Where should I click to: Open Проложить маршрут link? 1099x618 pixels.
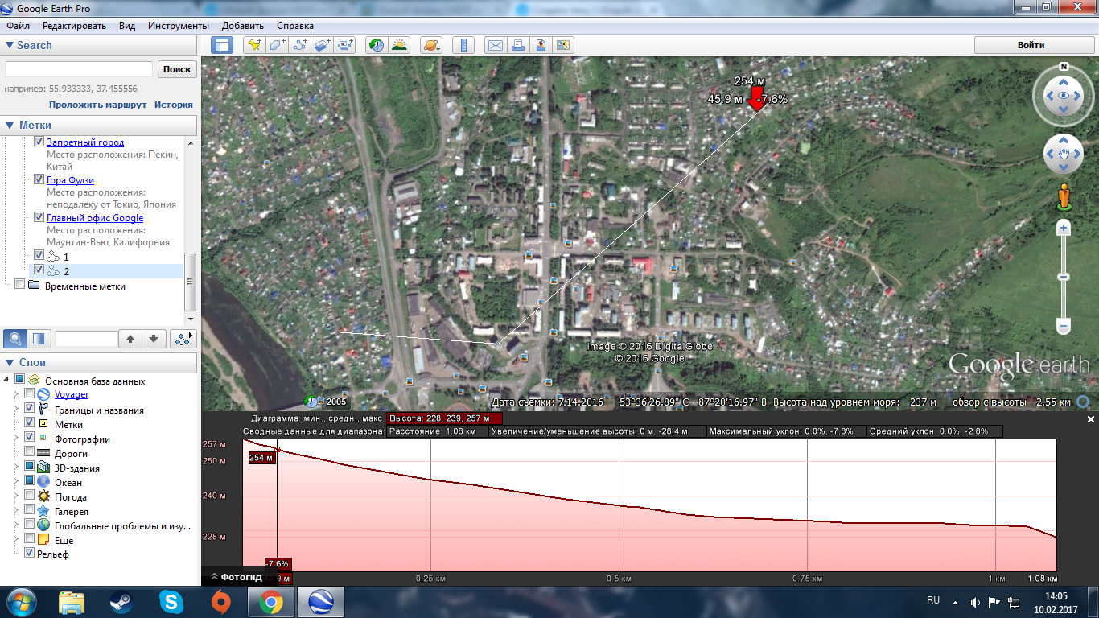[98, 105]
